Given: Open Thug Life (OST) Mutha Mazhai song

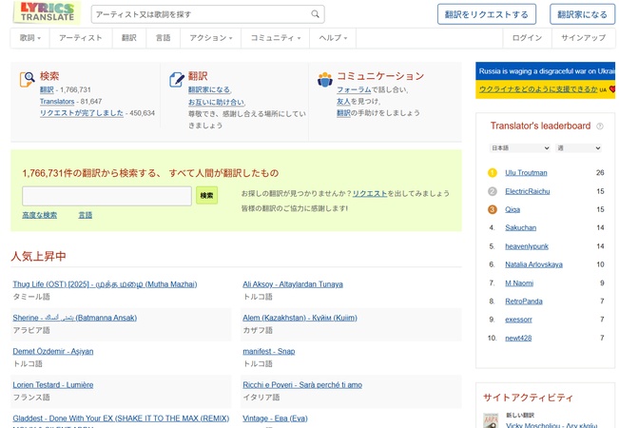Looking at the screenshot, I should pos(105,284).
